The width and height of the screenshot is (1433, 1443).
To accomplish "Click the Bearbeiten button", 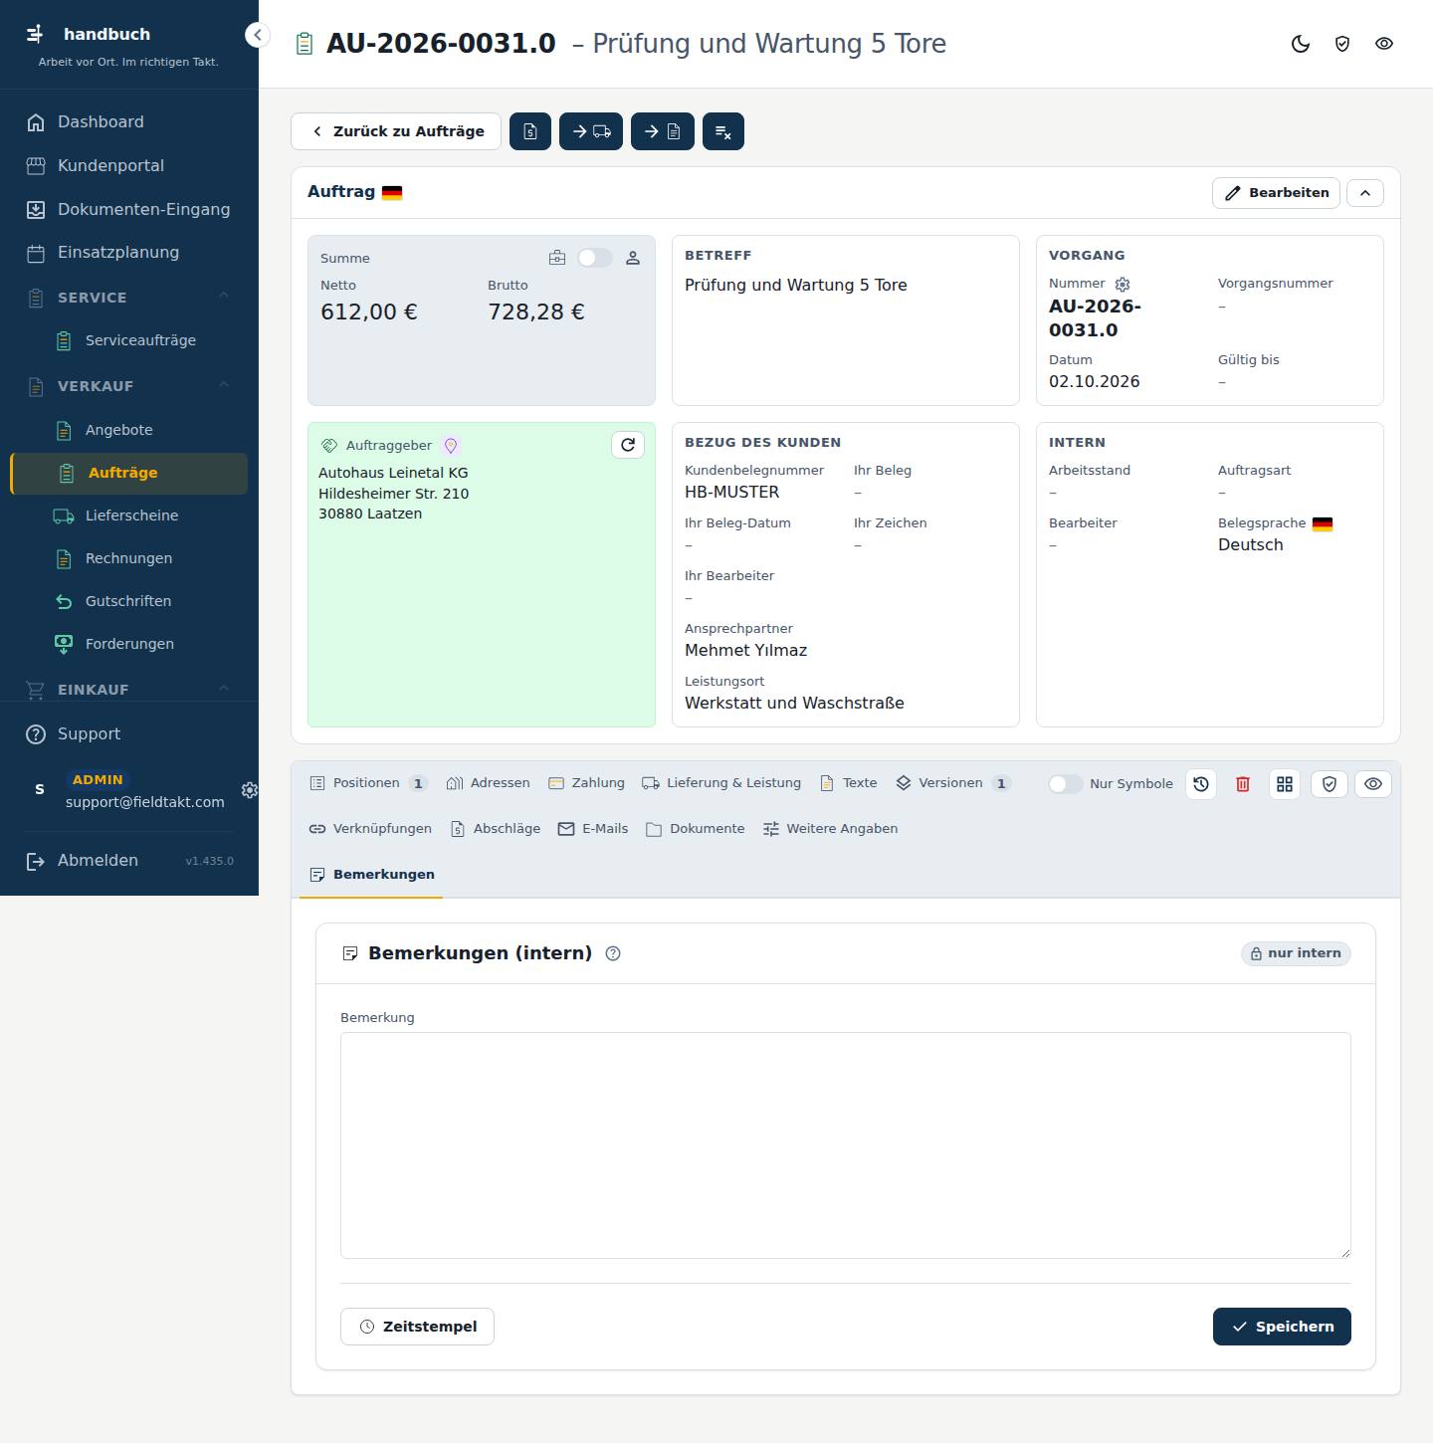I will point(1276,193).
